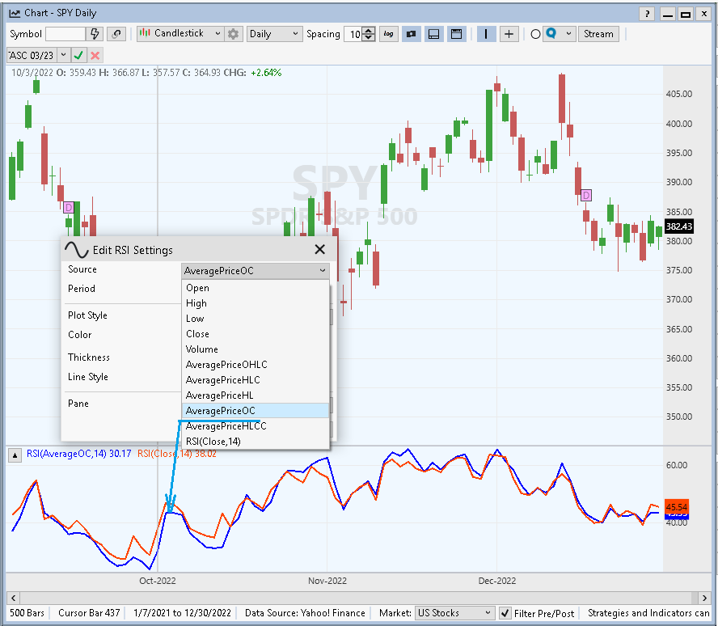Screen dimensions: 718x626
Task: Click the chain link icon in toolbar
Action: [x=117, y=34]
